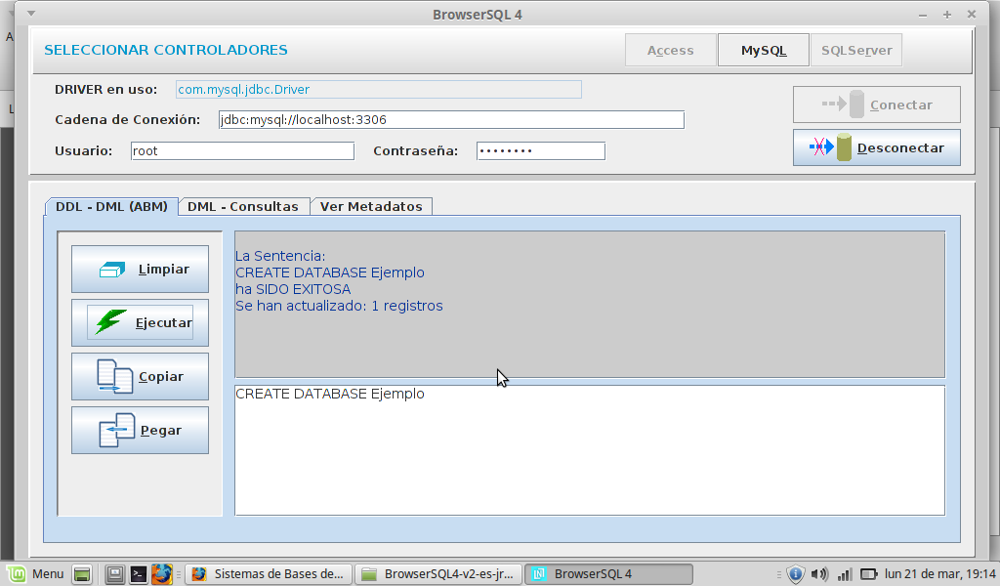This screenshot has height=586, width=1000.
Task: Select the MySQL driver toggle
Action: (764, 51)
